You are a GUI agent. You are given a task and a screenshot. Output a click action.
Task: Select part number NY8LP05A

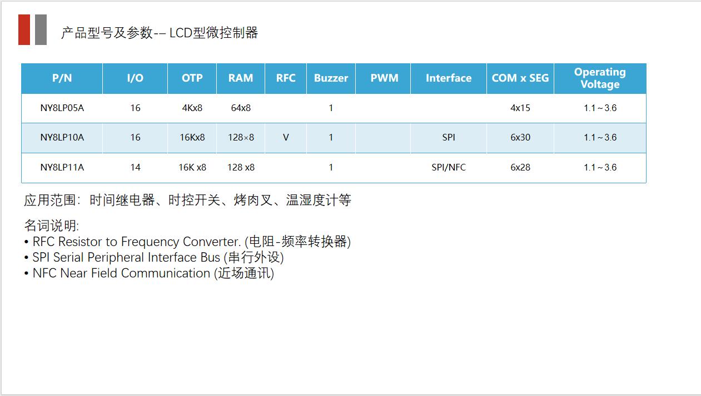point(62,108)
